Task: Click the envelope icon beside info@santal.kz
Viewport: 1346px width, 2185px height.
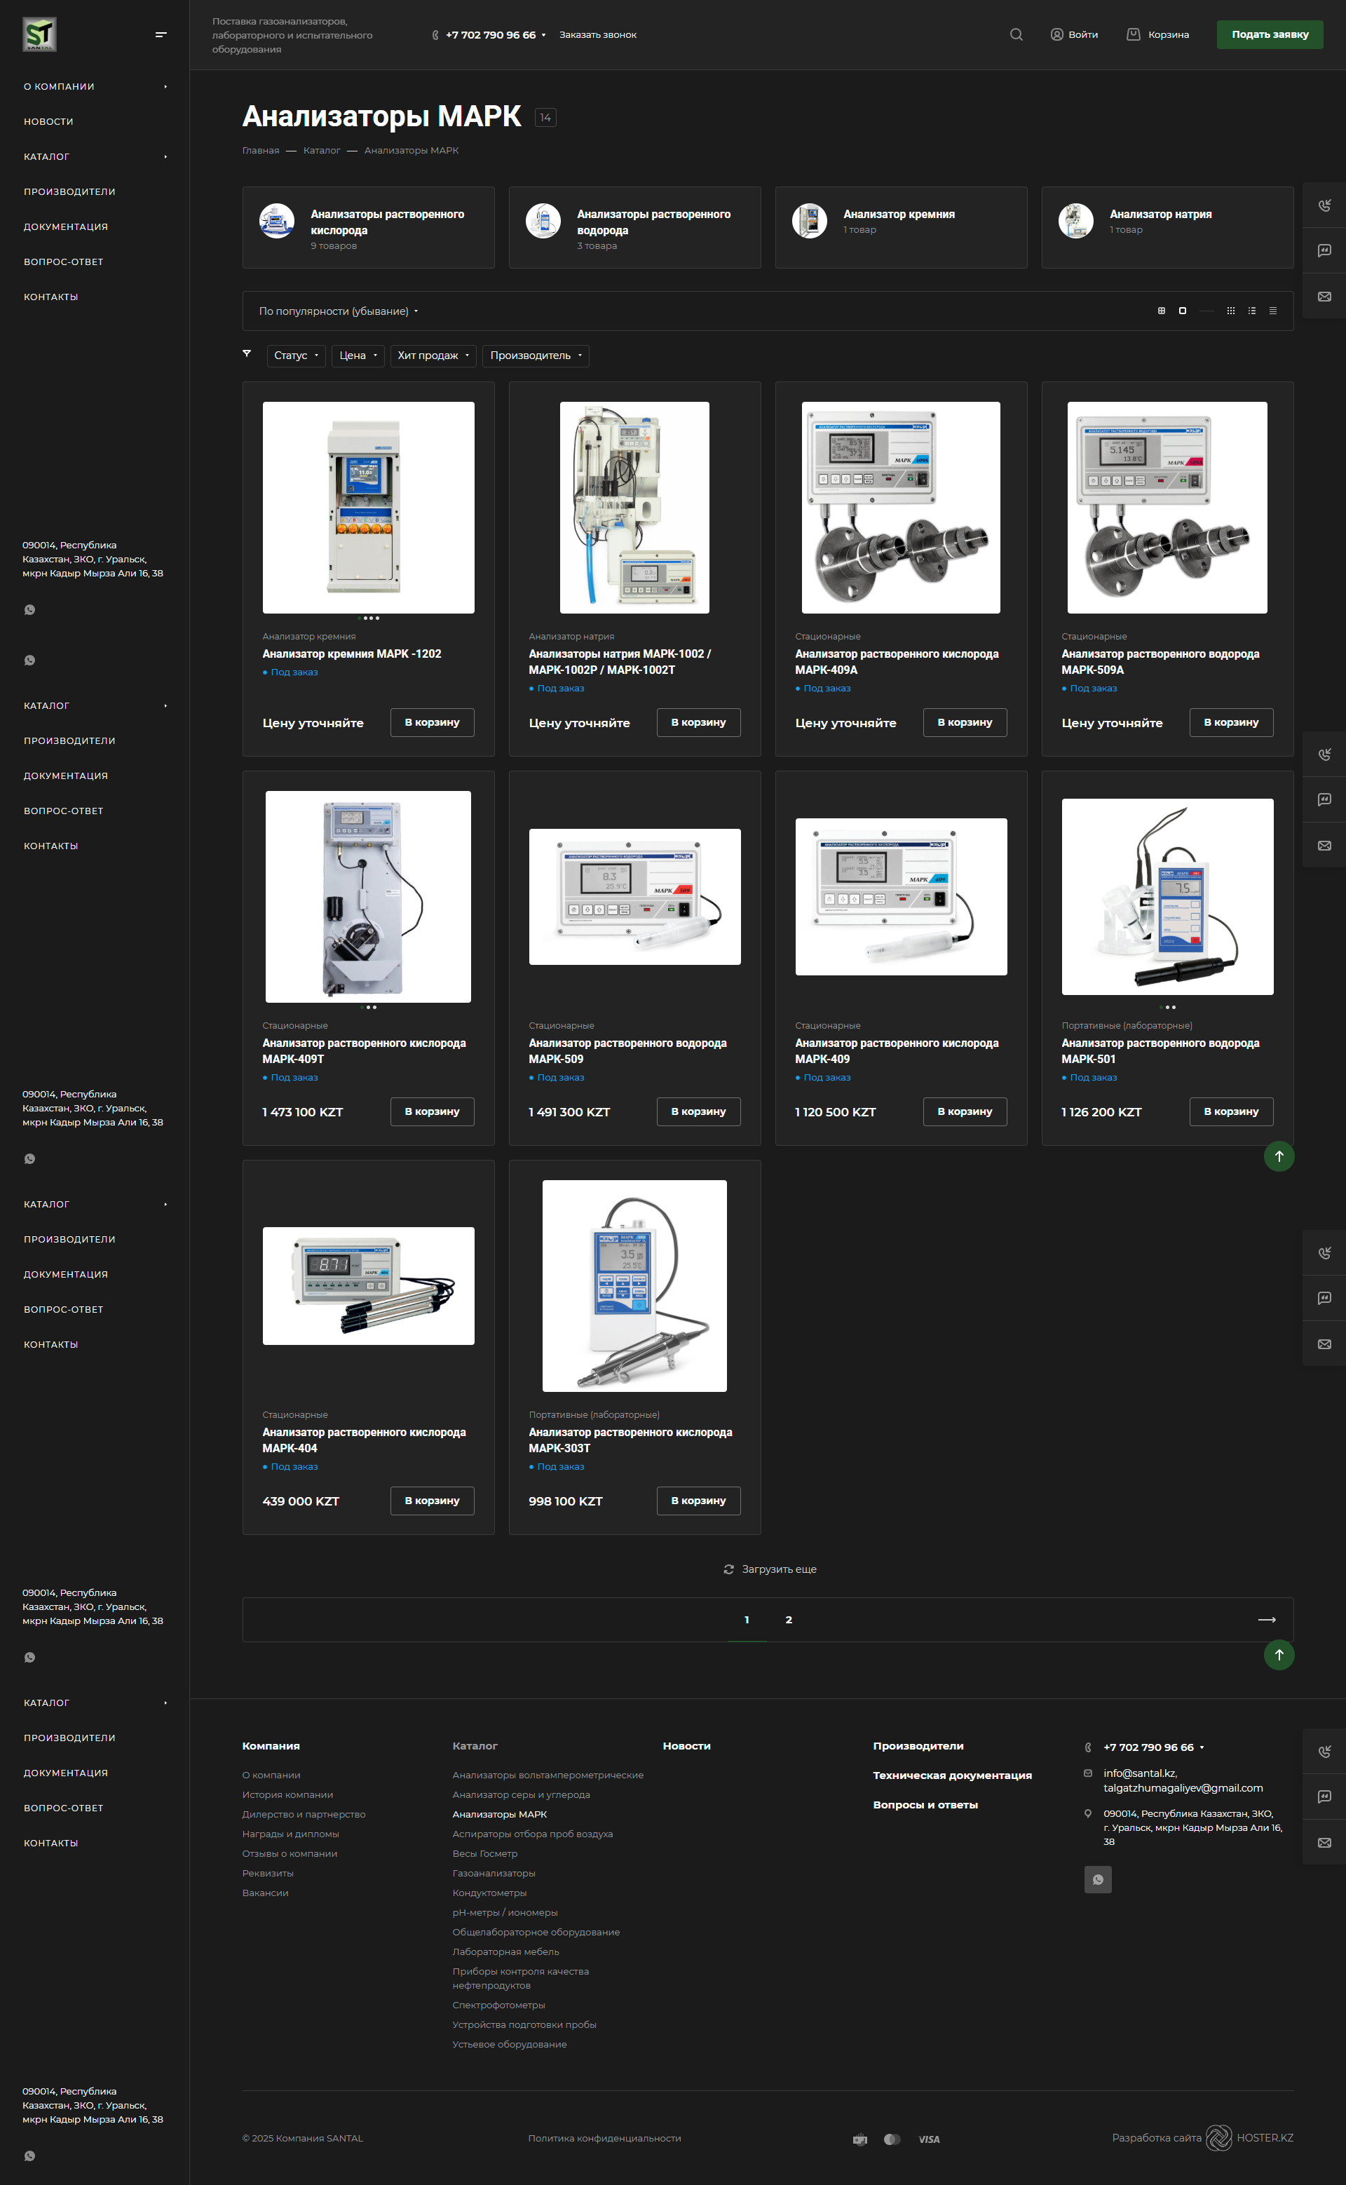Action: 1088,1773
